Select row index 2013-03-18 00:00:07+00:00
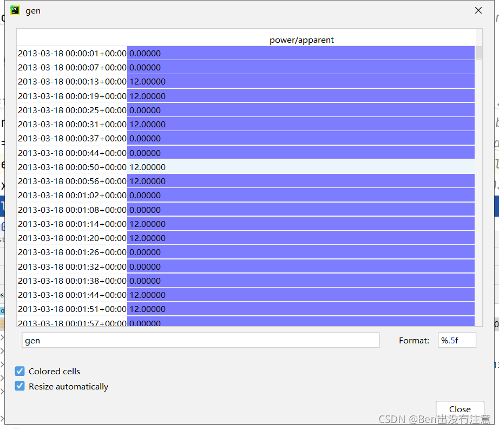 click(x=72, y=68)
